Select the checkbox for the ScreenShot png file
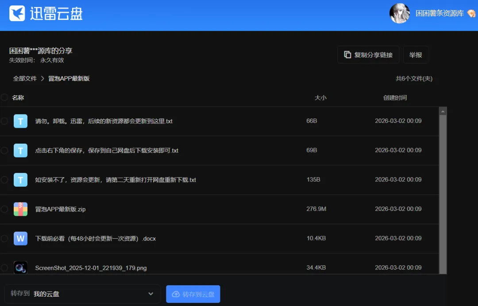The image size is (478, 306). point(4,268)
